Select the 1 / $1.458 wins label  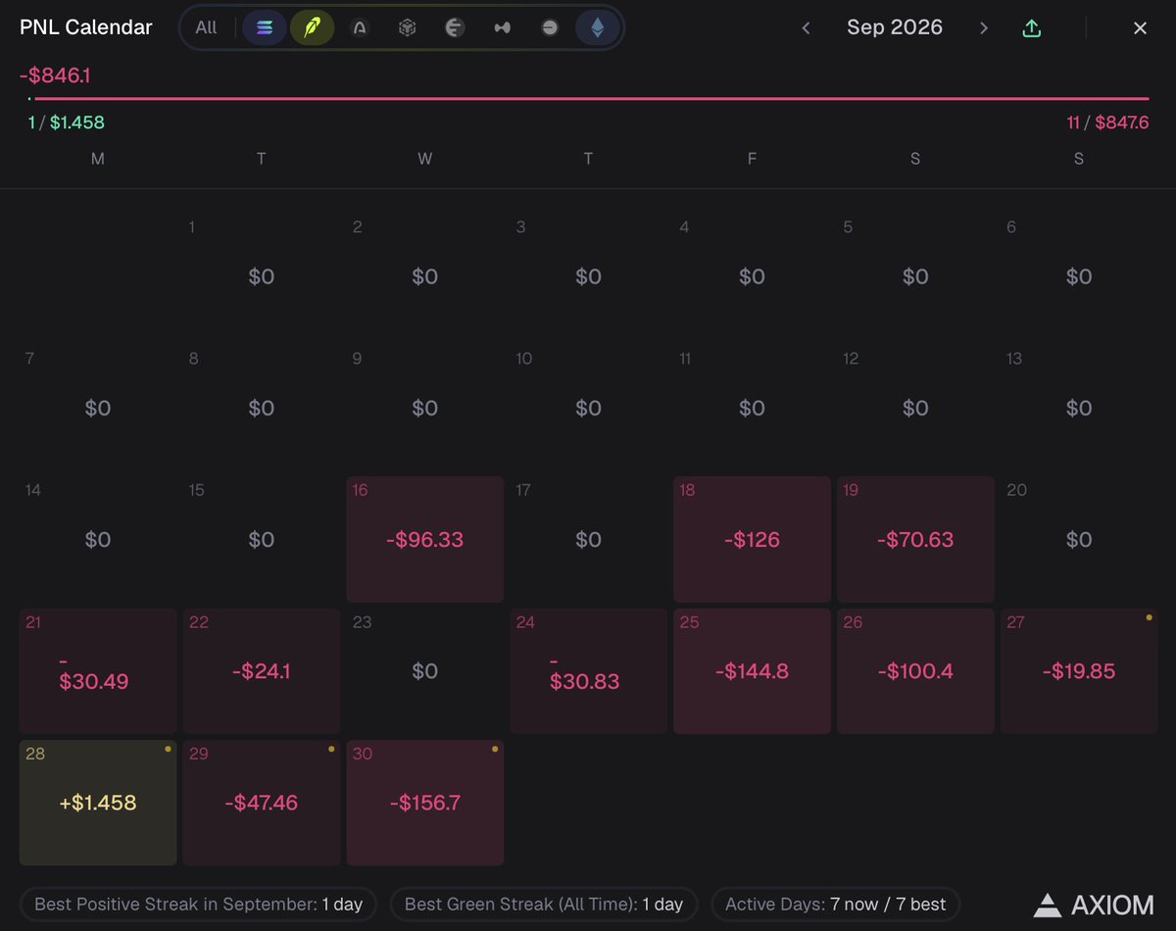66,122
